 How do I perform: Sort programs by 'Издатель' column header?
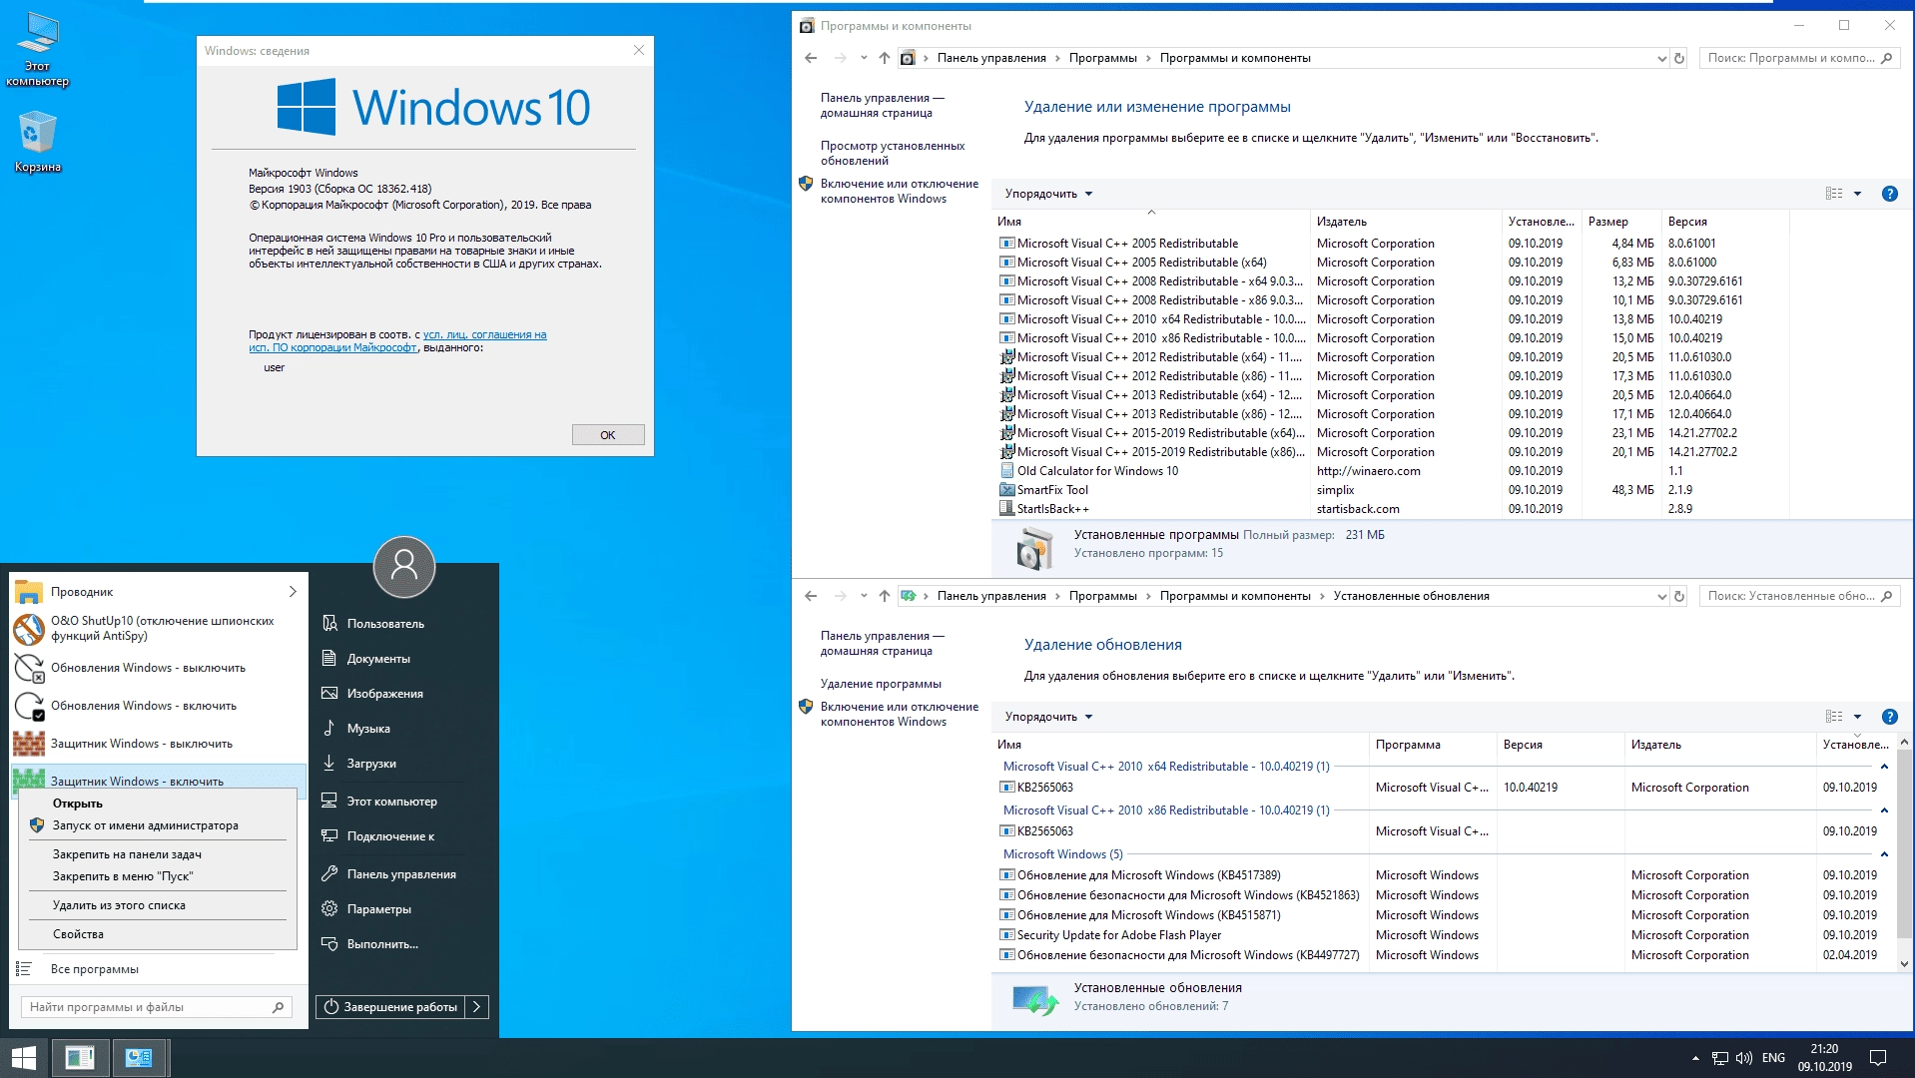tap(1406, 222)
